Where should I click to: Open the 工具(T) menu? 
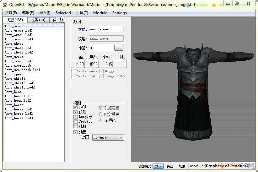82,13
